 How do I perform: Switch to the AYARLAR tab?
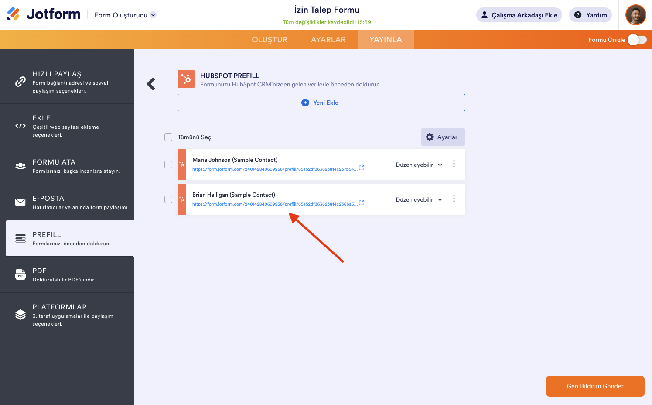coord(328,40)
